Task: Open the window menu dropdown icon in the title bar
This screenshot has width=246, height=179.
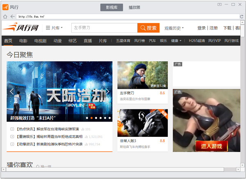Action: tap(219, 5)
